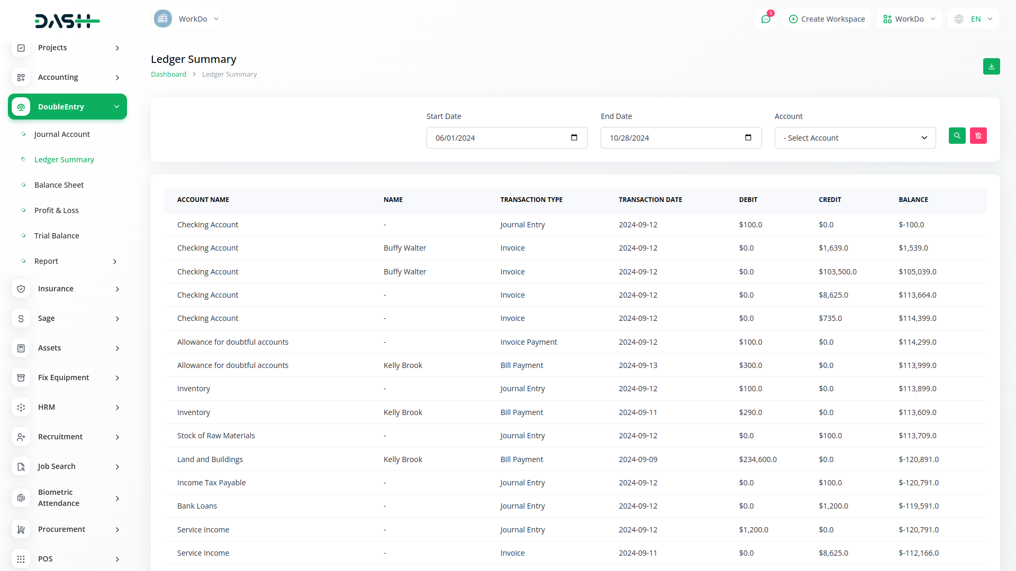Follow the Dashboard breadcrumb link
Screen dimensions: 1016x571
tap(168, 75)
